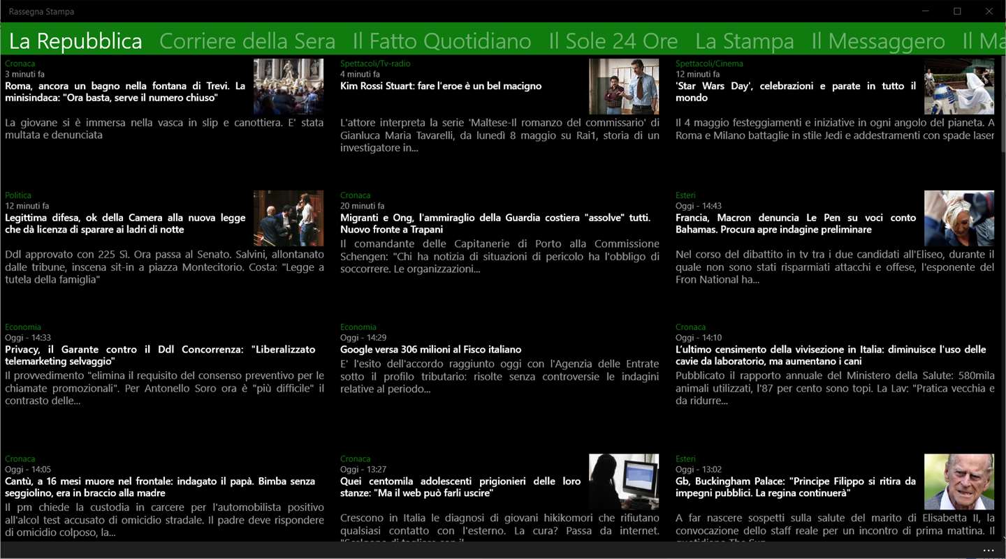
Task: Click Economia label above Privacy article
Action: click(x=23, y=327)
